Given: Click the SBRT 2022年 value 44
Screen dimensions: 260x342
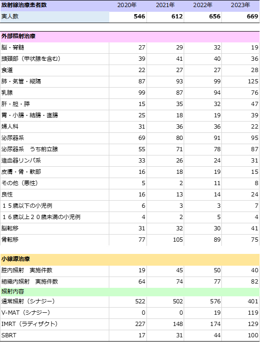Looking at the screenshot, I should [217, 335].
